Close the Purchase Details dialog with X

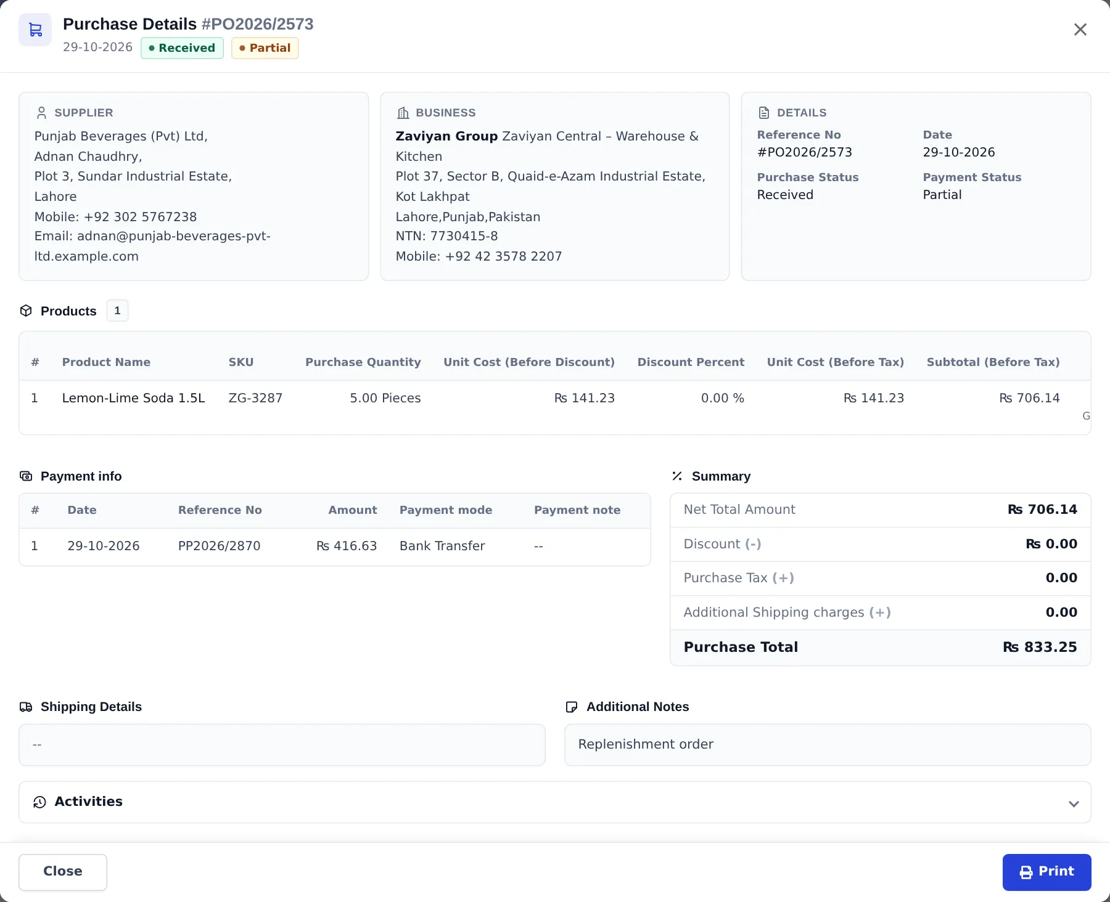pos(1080,30)
